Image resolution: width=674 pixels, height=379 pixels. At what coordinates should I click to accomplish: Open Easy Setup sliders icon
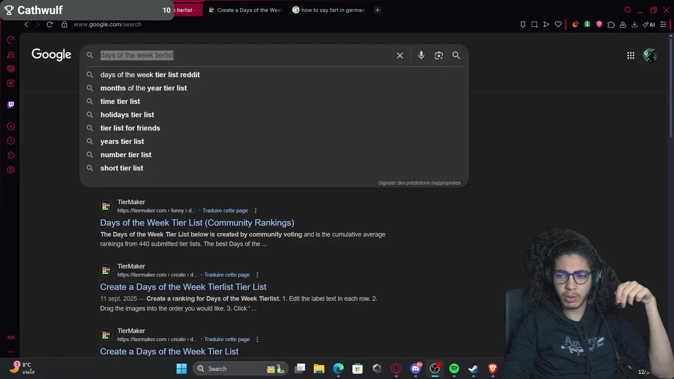[x=663, y=24]
